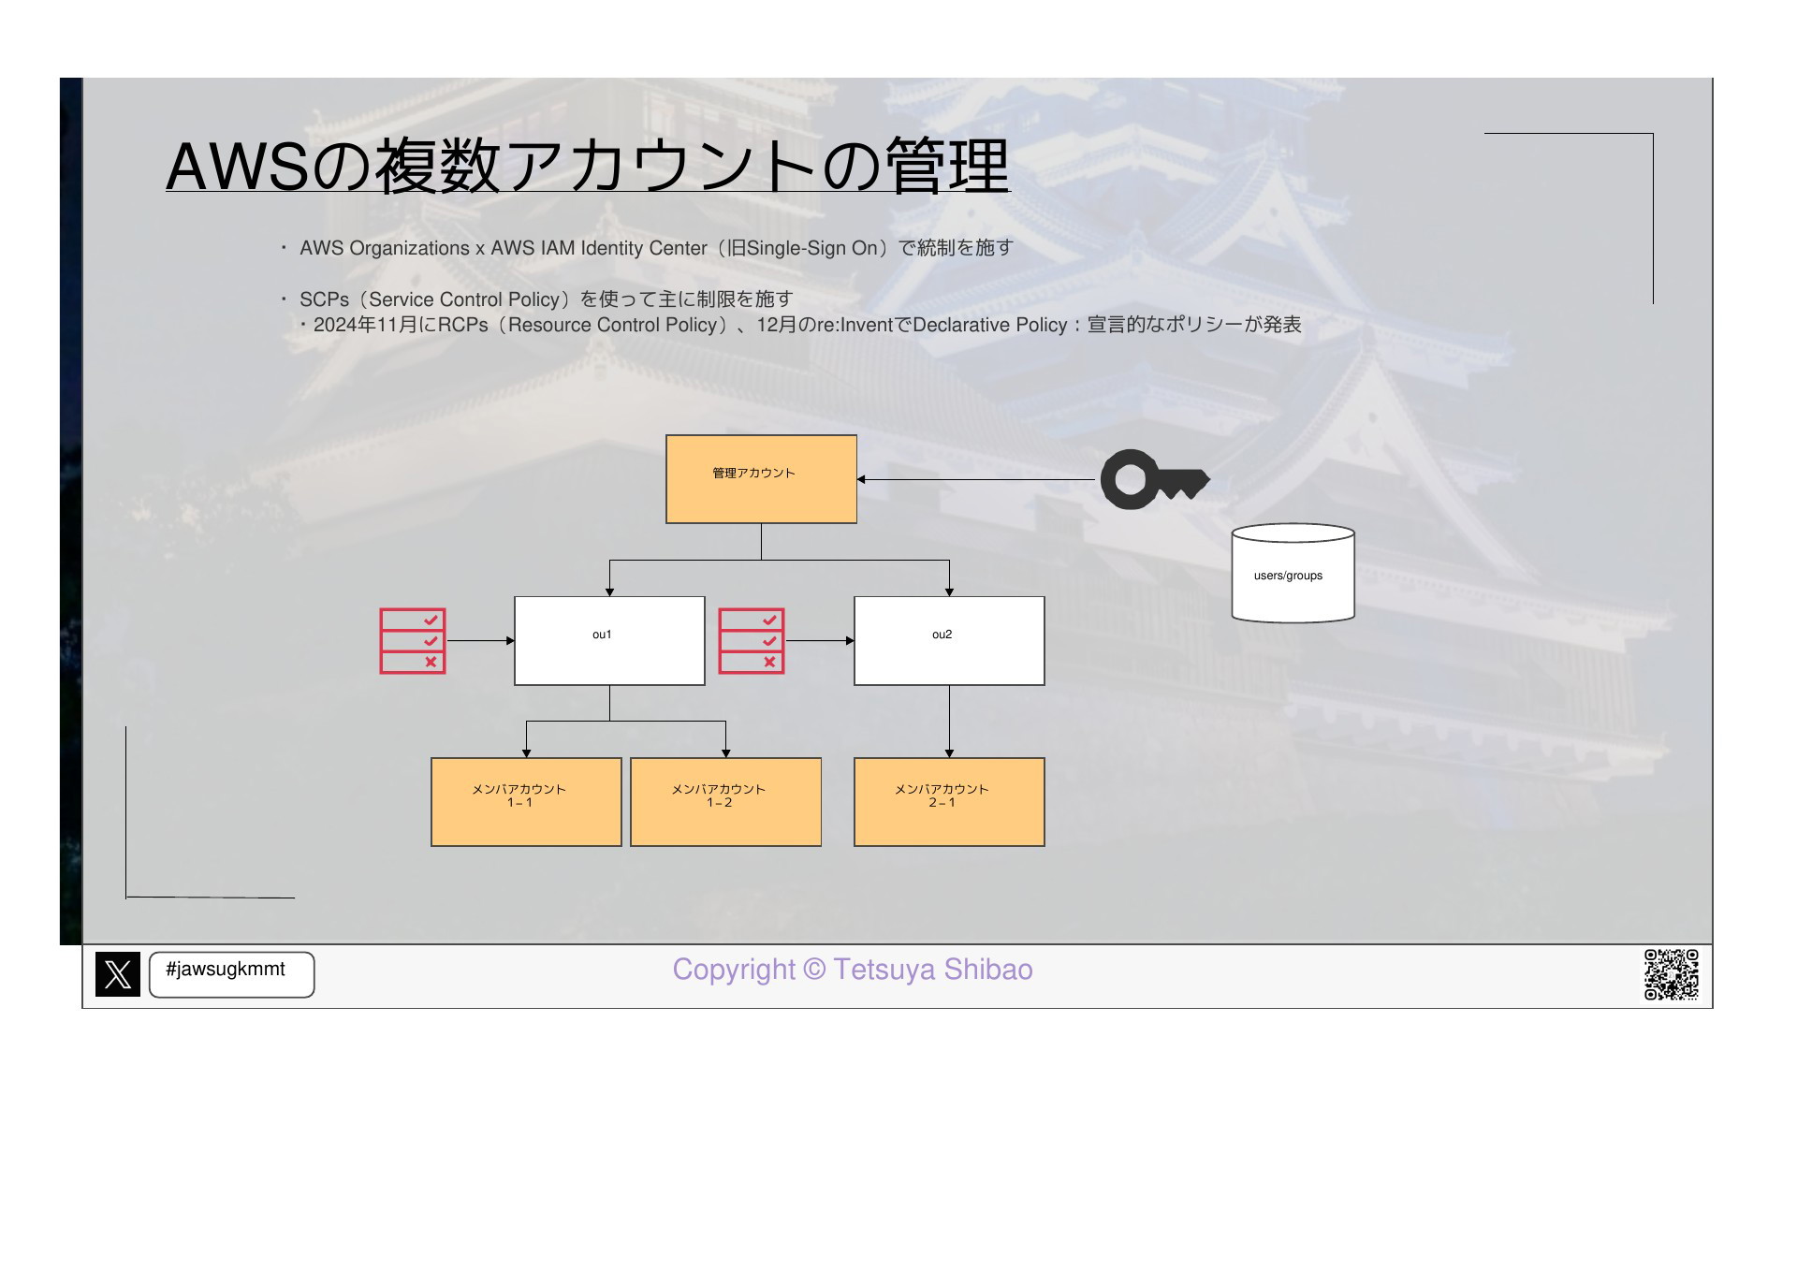Click the AWS Organizations x IAM Identity Center bullet

[x=656, y=248]
